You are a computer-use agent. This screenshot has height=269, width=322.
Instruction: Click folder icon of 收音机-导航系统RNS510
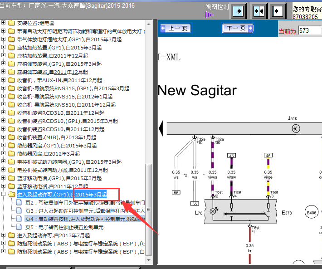pos(11,105)
